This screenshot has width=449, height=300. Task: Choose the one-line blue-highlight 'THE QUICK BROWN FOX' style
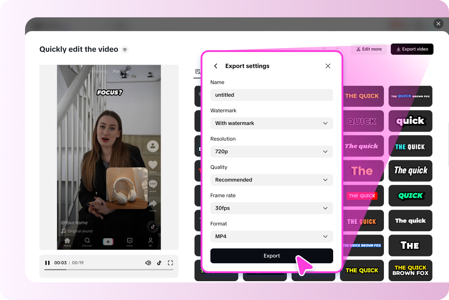[362, 246]
